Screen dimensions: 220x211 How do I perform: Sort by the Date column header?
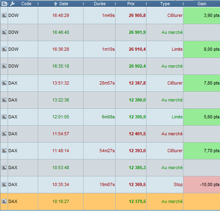(x=64, y=4)
